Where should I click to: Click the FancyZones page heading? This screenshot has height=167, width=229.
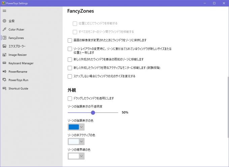(x=80, y=11)
